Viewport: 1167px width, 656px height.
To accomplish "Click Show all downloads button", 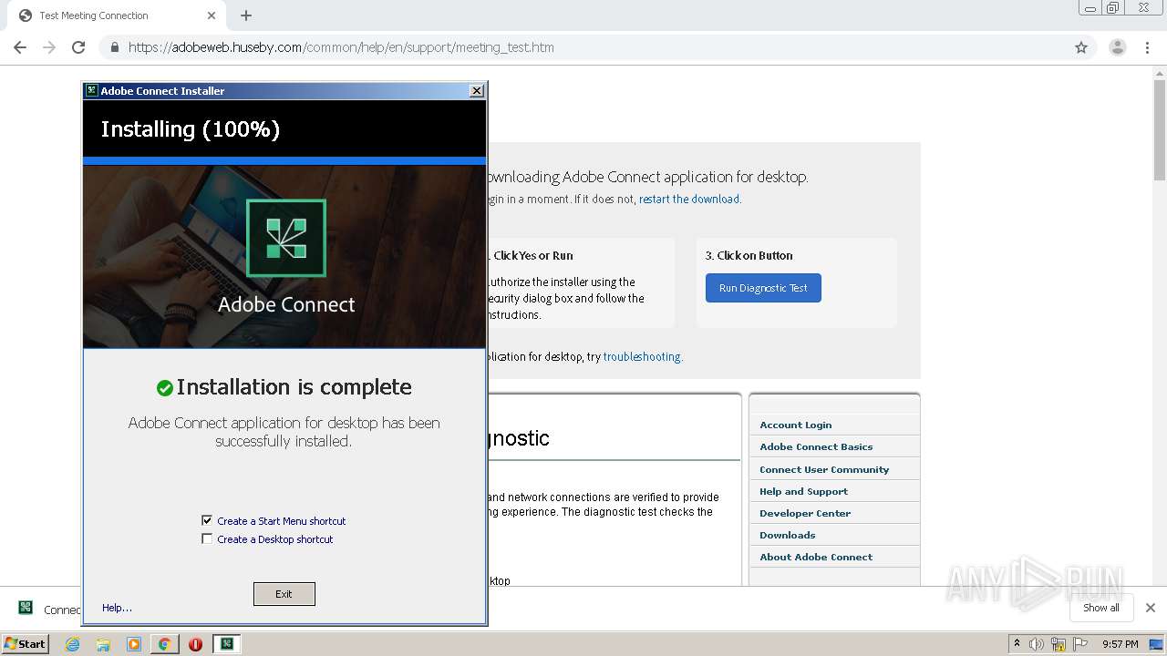I will coord(1101,608).
